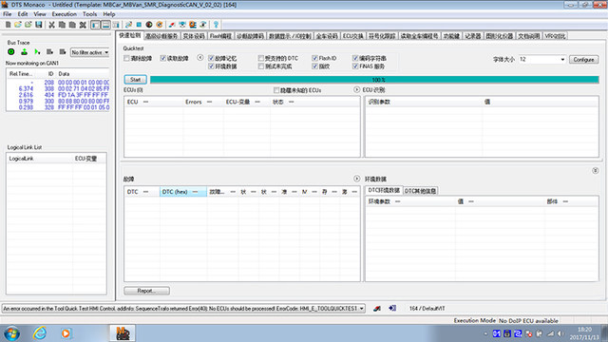This screenshot has width=608, height=342.
Task: Click the circular collapse button at far right
Action: click(x=596, y=171)
